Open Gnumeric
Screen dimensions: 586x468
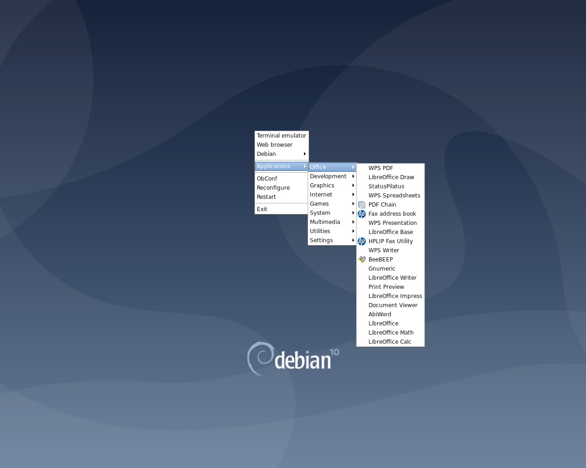[x=391, y=269]
